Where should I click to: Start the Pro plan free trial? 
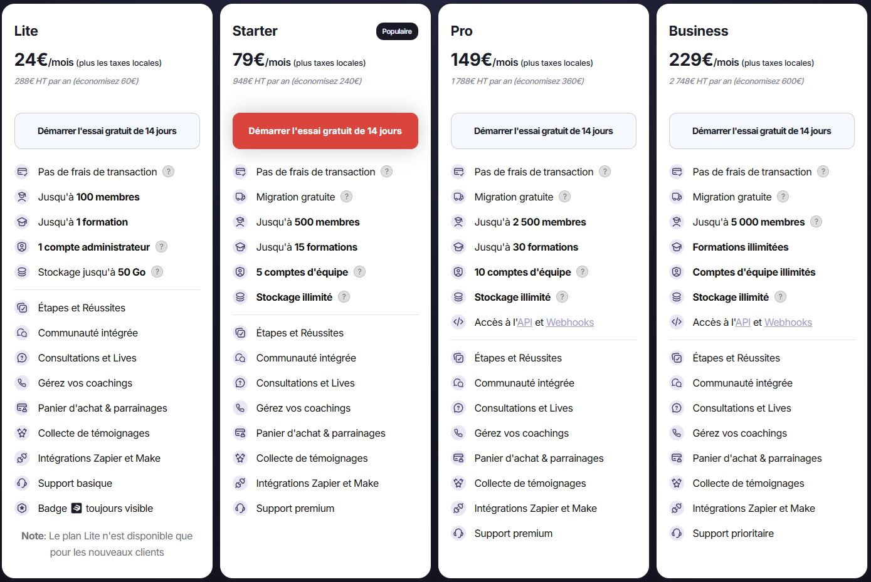click(543, 131)
